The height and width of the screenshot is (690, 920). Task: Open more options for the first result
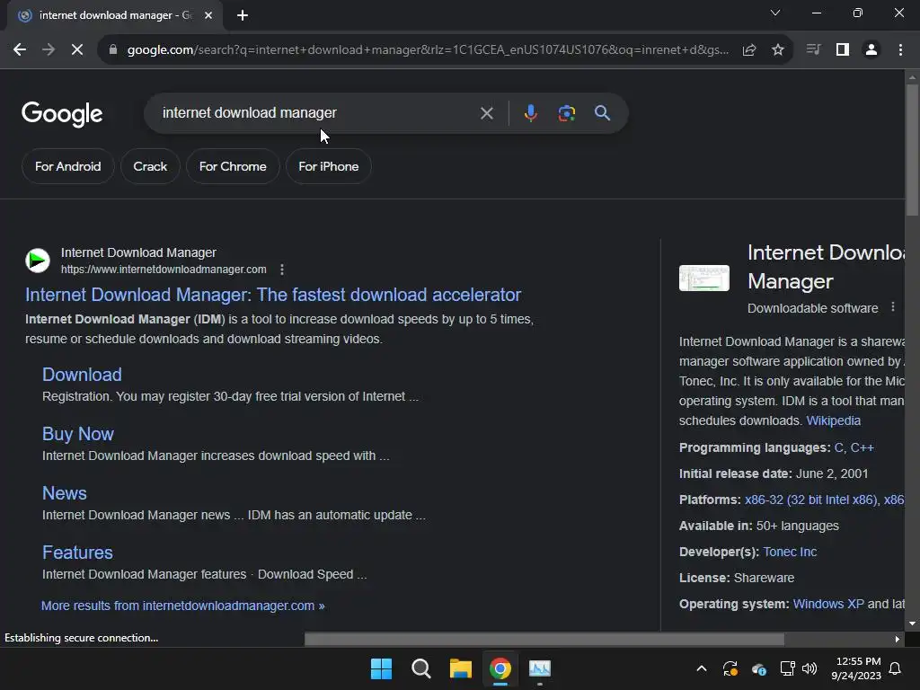point(282,270)
